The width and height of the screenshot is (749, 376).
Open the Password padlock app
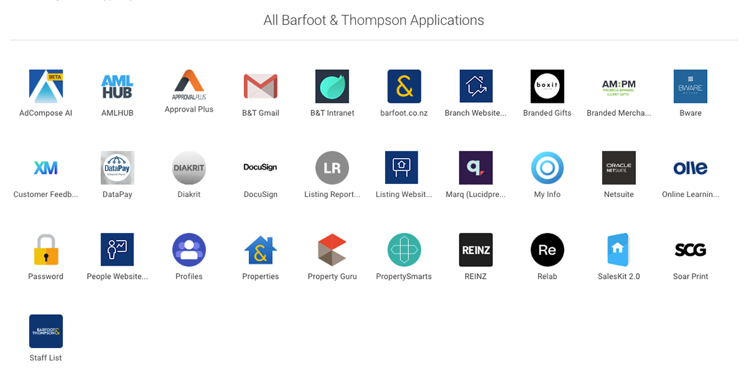[x=46, y=249]
